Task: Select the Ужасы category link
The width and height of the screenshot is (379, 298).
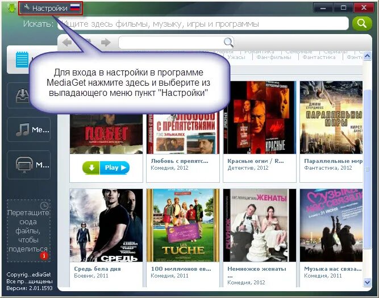Action: 236,57
